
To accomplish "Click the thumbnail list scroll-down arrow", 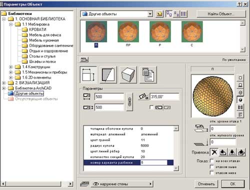I will tap(242, 49).
